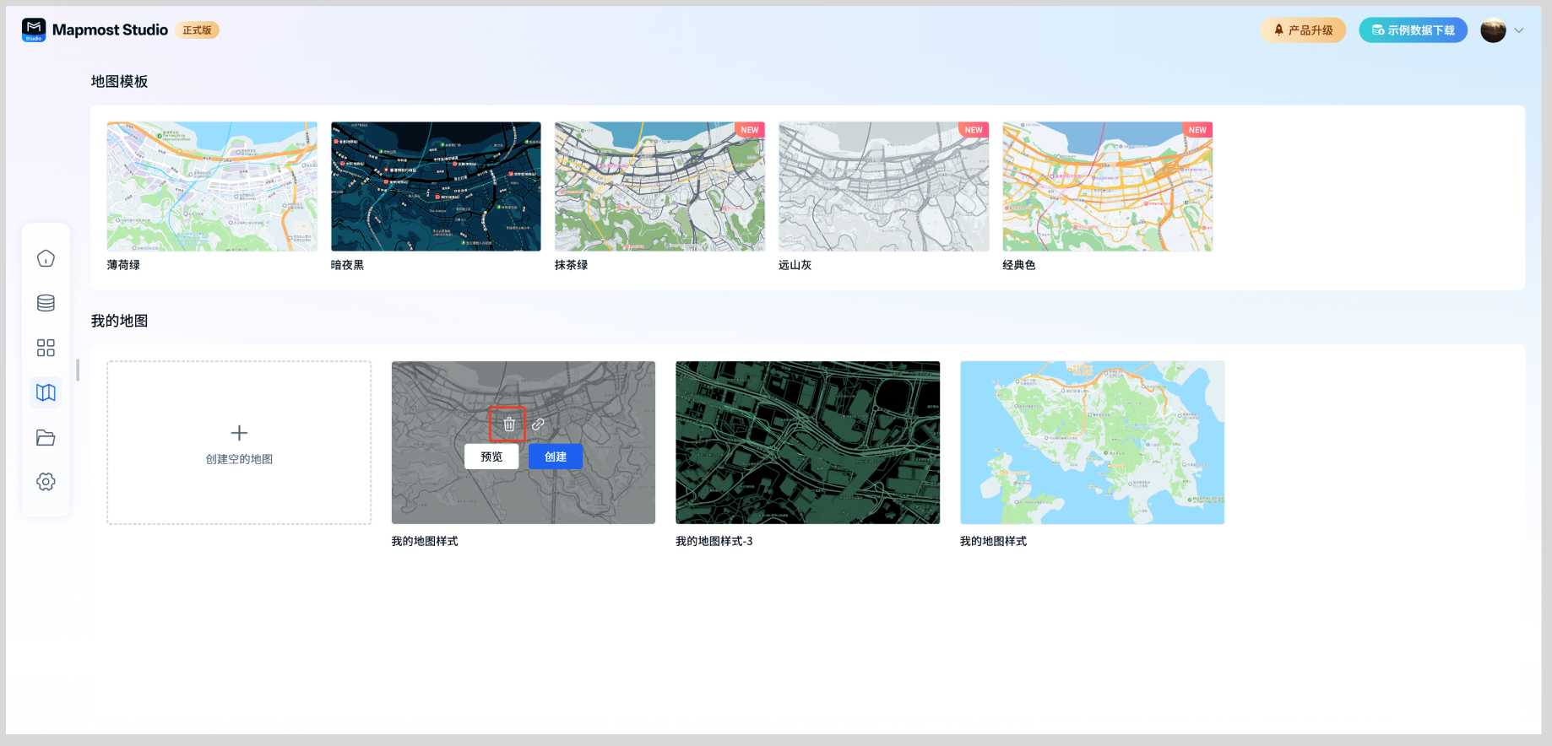Open the settings gear in sidebar
The height and width of the screenshot is (746, 1552).
tap(46, 481)
